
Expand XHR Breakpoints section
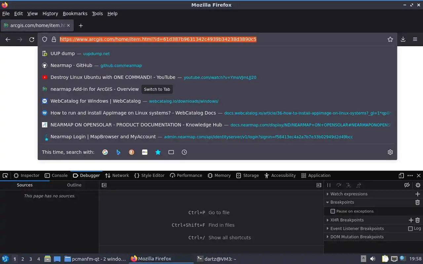tap(347, 220)
